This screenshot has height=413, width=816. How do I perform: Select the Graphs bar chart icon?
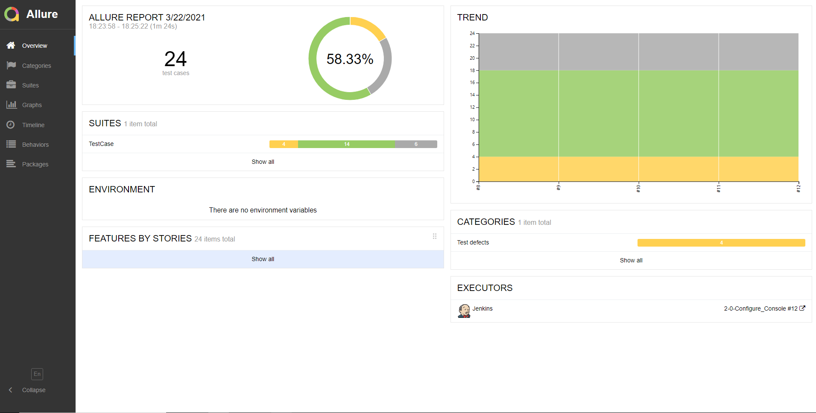[x=11, y=105]
